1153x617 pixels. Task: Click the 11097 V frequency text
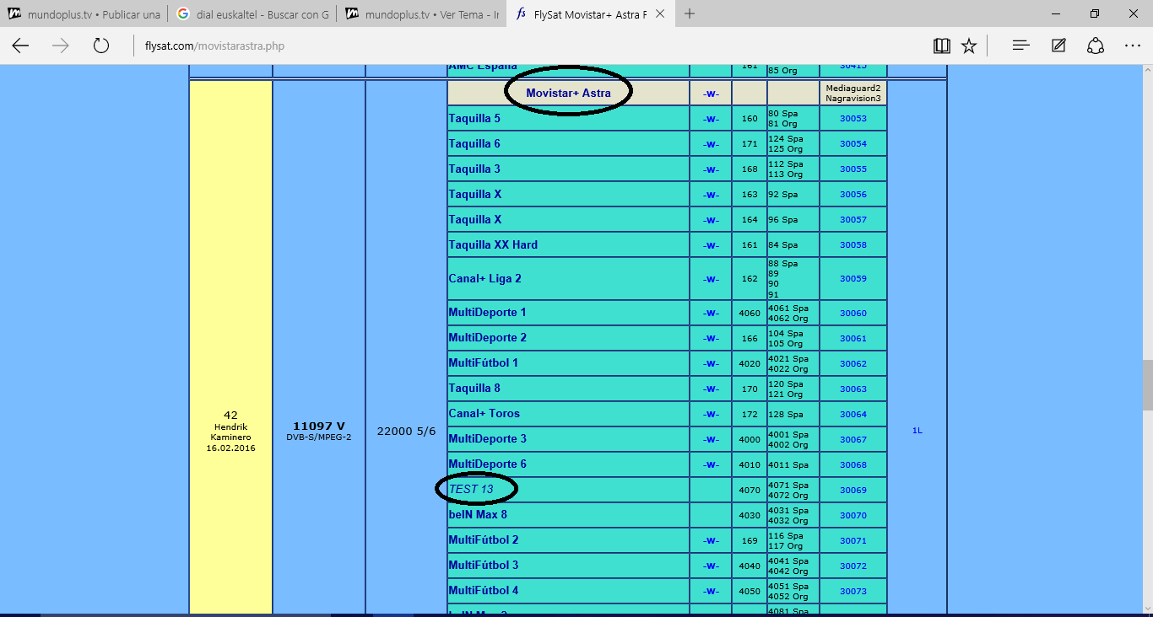click(319, 426)
